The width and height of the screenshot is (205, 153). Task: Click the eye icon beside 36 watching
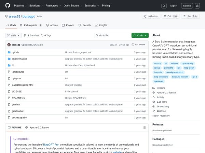[154, 106]
